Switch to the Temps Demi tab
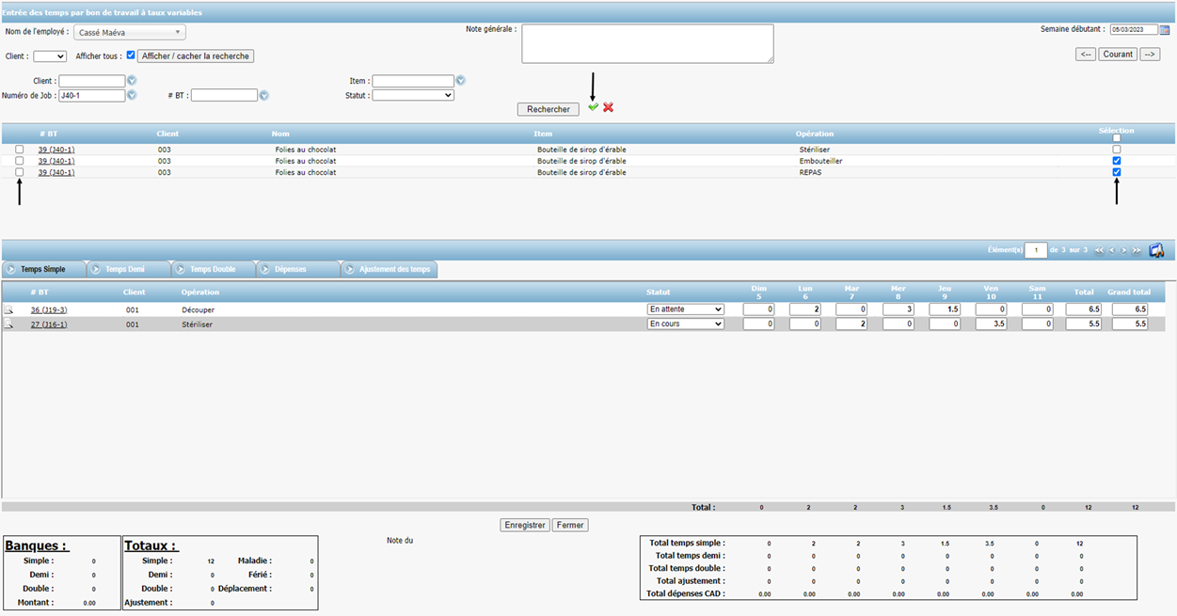Viewport: 1177px width, 616px height. point(126,270)
